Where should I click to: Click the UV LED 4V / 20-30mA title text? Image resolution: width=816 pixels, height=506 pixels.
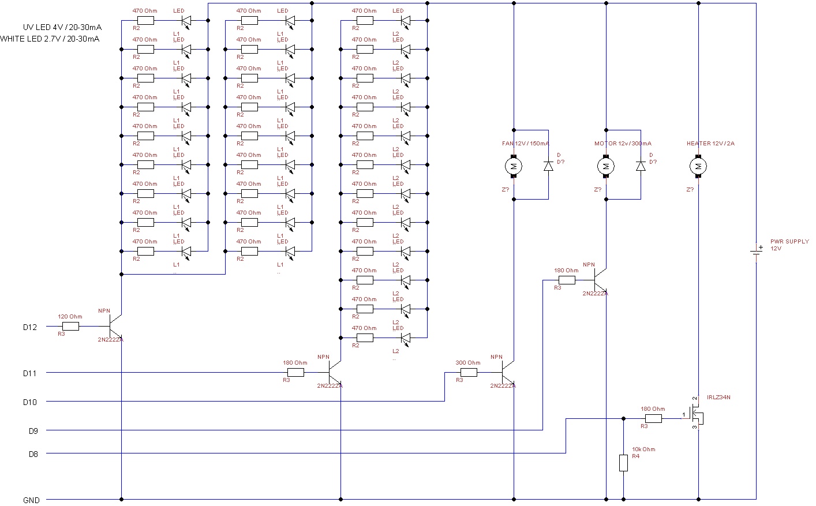pos(62,27)
